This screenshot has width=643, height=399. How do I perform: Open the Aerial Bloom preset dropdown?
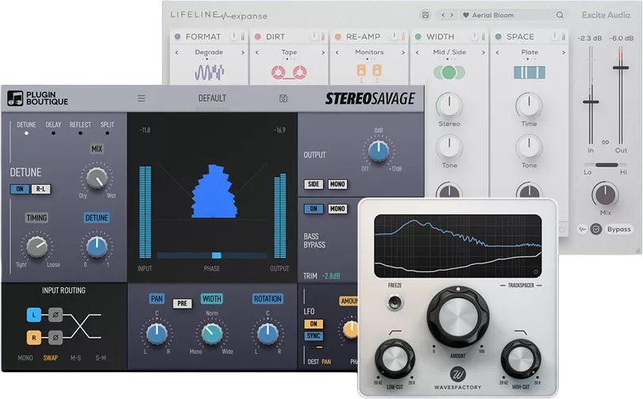point(508,15)
